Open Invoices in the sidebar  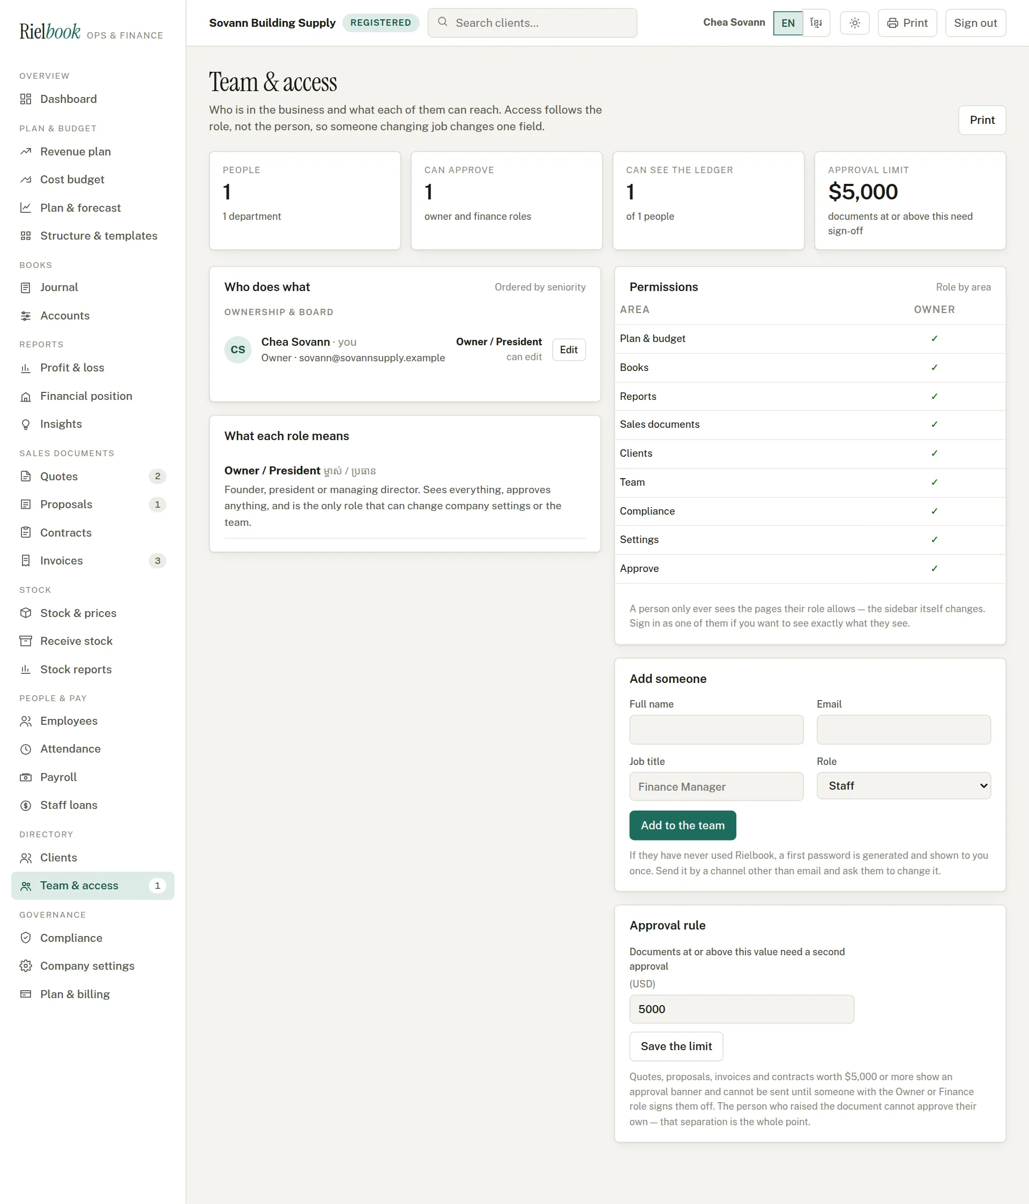[92, 561]
